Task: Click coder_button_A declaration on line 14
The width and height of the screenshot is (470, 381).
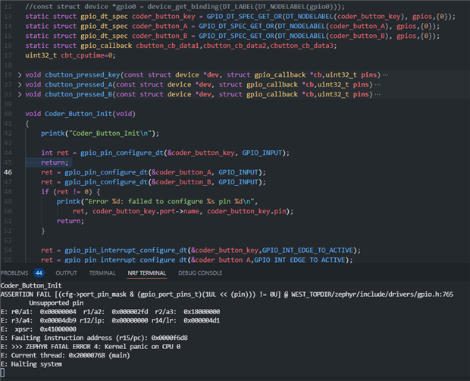Action: coord(232,27)
